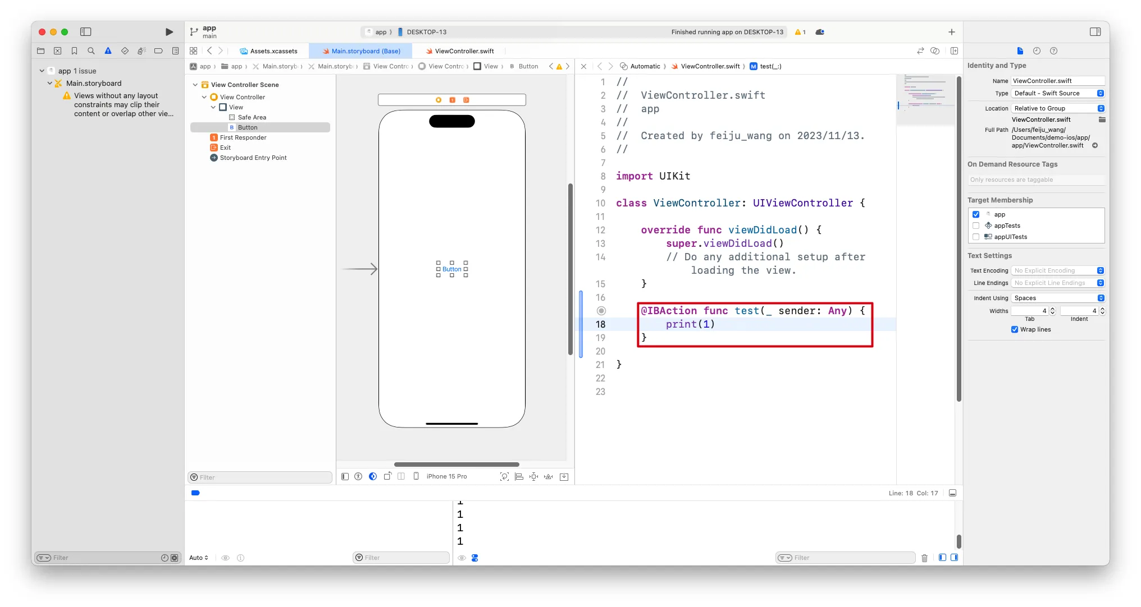Enable appUITests target membership checkbox

coord(976,237)
